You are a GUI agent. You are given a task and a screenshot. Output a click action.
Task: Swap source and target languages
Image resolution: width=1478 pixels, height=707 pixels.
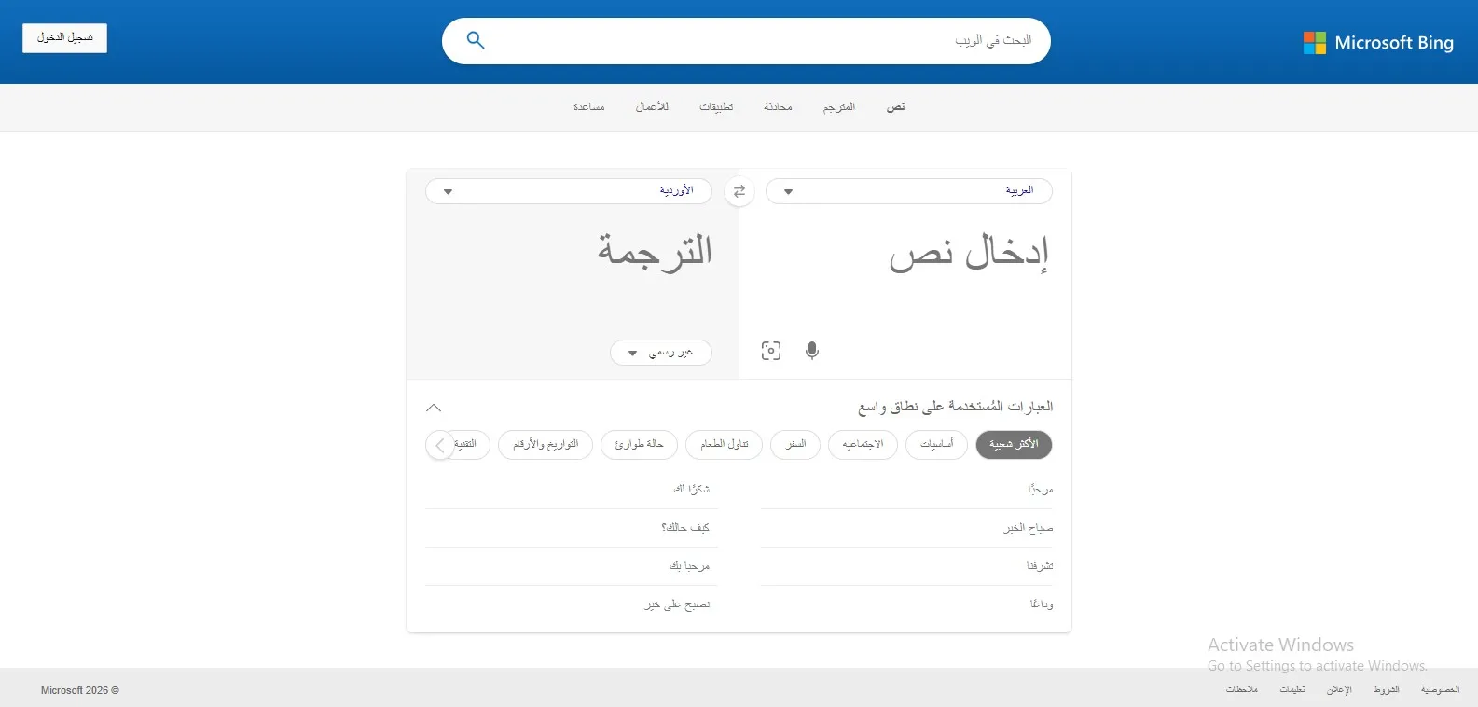(739, 191)
